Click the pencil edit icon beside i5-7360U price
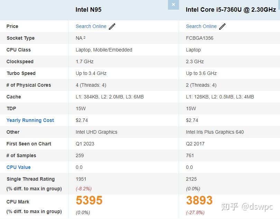Image resolution: width=280 pixels, height=219 pixels. (222, 26)
